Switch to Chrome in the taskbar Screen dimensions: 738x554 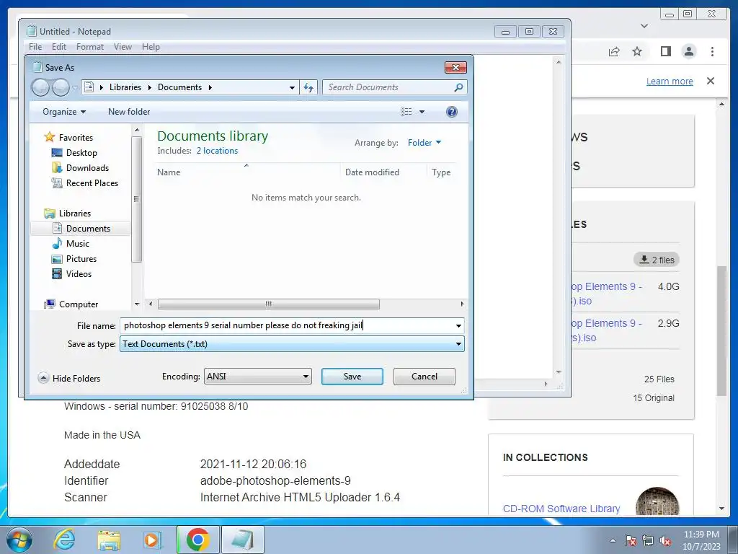[x=197, y=540]
